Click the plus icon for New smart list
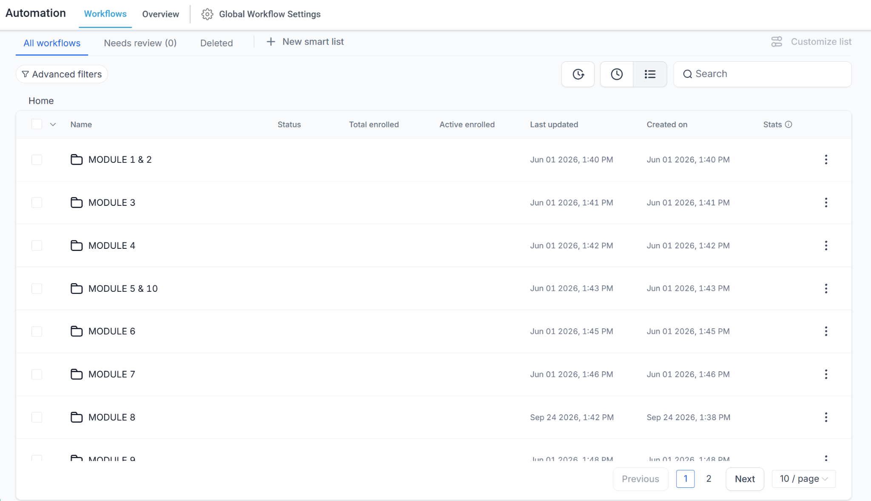 pos(271,42)
